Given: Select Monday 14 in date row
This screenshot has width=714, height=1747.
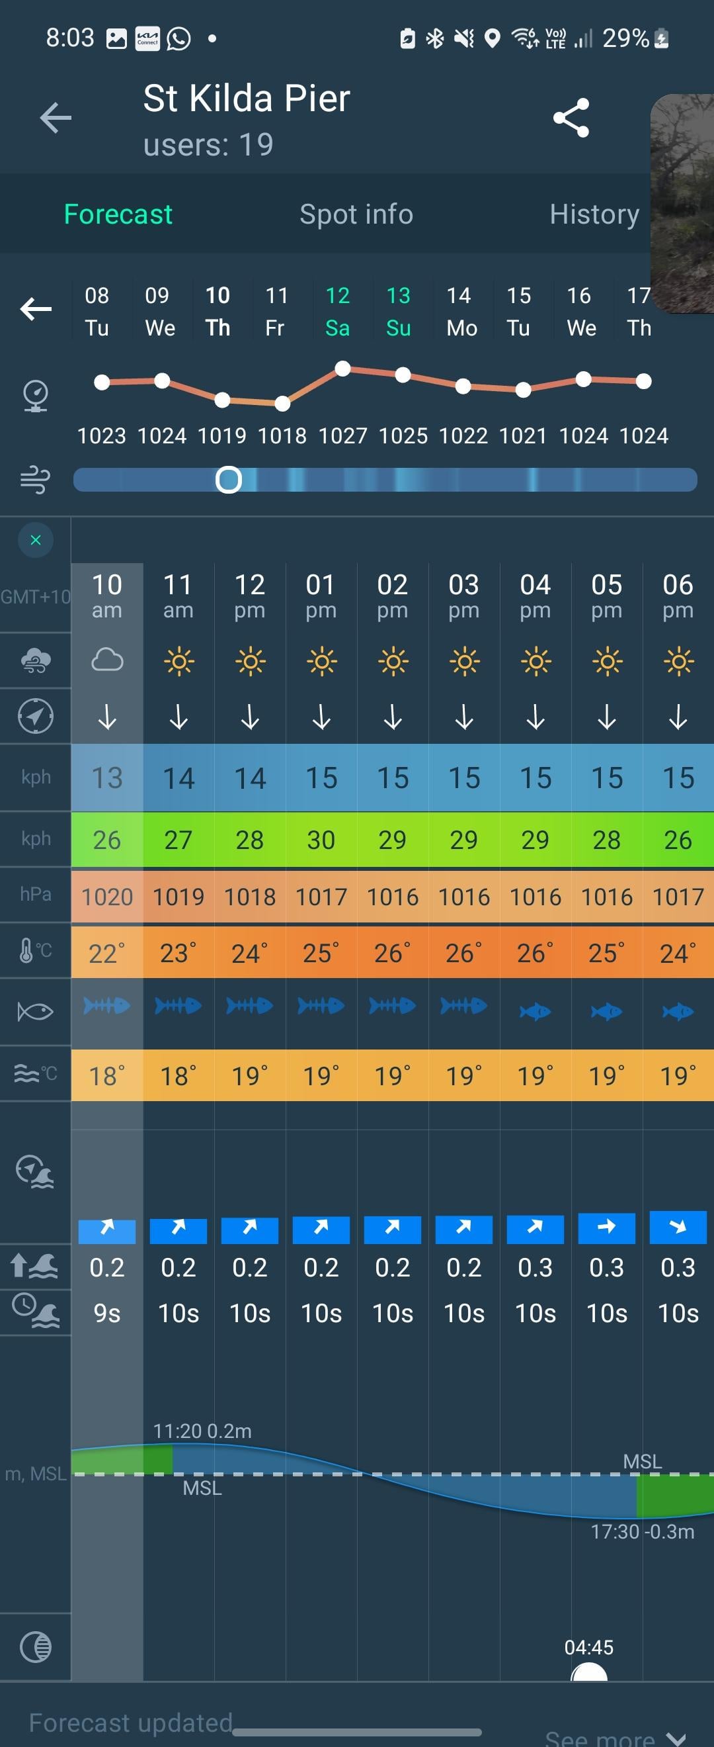Looking at the screenshot, I should pyautogui.click(x=461, y=311).
